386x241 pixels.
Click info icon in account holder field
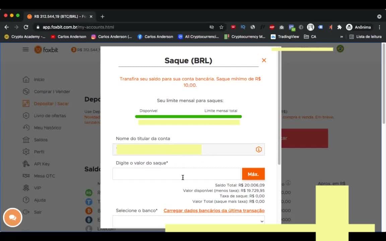[259, 149]
